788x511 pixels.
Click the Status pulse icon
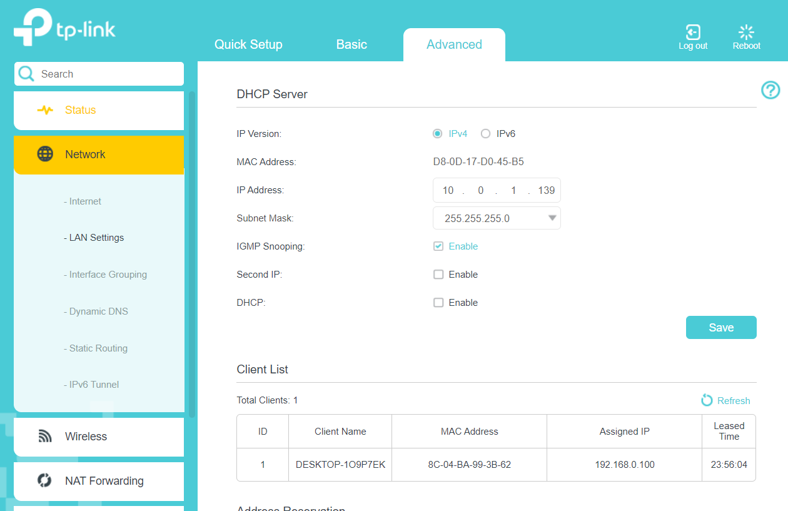tap(45, 110)
